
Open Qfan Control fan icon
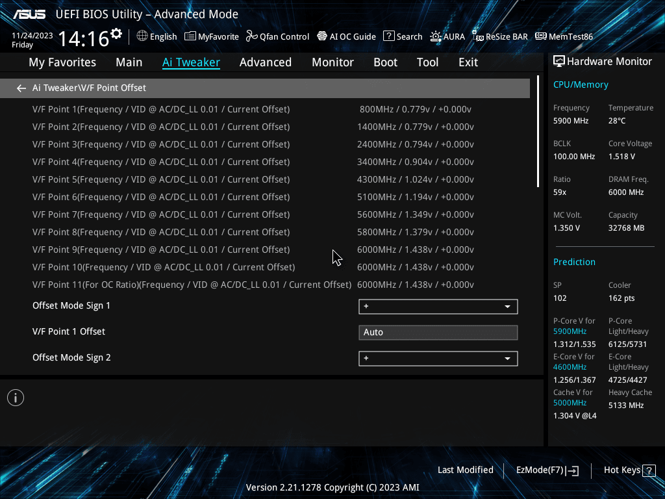252,36
